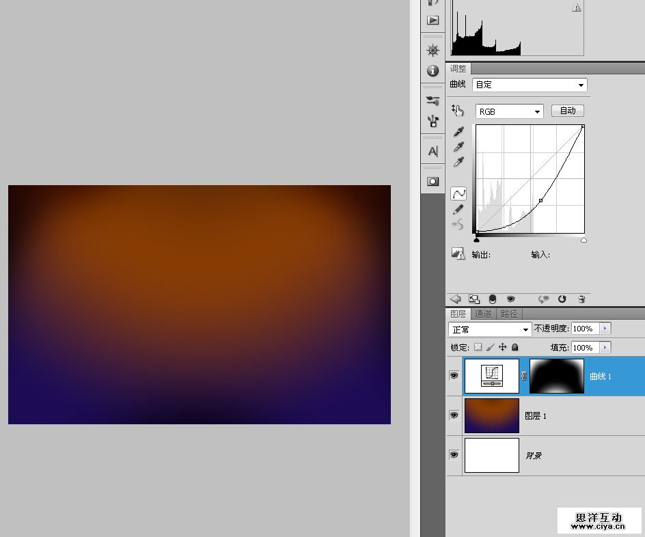Hide the 曲线 1 layer with its eye icon

pos(454,376)
